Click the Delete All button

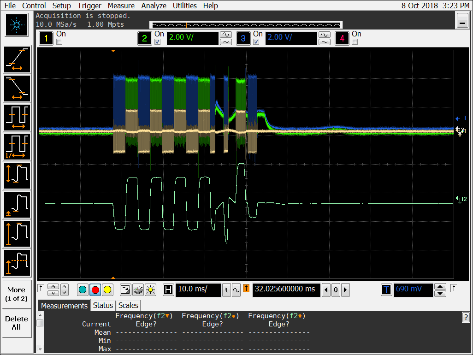tap(17, 323)
